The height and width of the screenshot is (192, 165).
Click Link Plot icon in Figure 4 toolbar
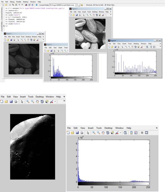147,47
